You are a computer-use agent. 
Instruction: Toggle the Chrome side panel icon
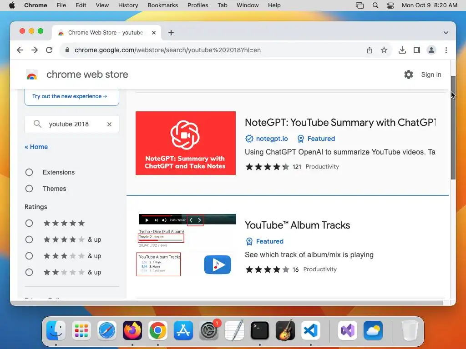417,50
